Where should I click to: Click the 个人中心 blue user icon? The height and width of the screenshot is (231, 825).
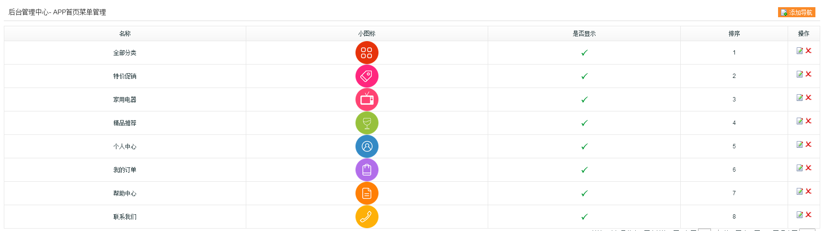[367, 146]
